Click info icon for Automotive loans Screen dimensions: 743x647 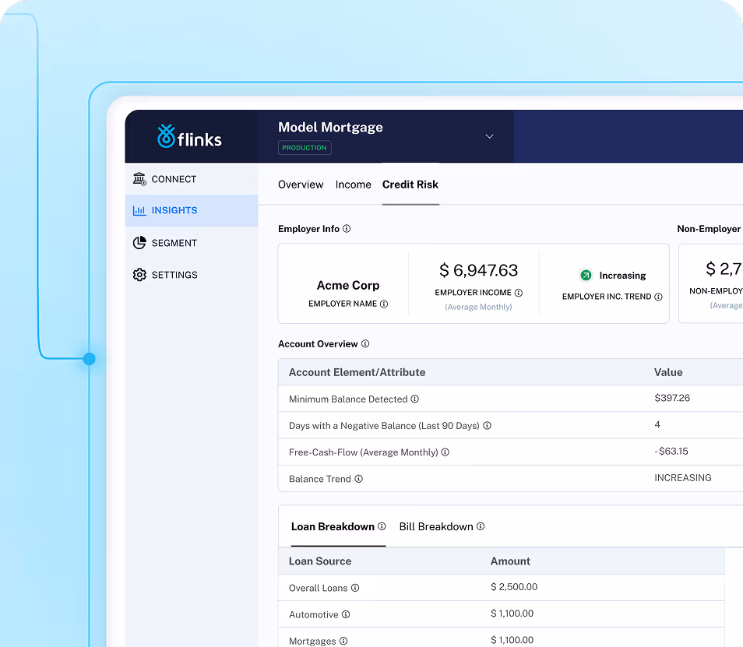click(346, 614)
